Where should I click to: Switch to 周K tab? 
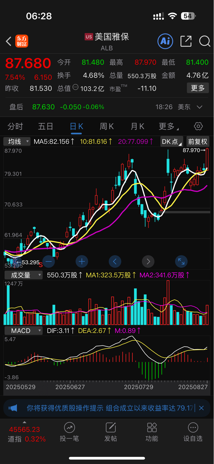pyautogui.click(x=107, y=127)
